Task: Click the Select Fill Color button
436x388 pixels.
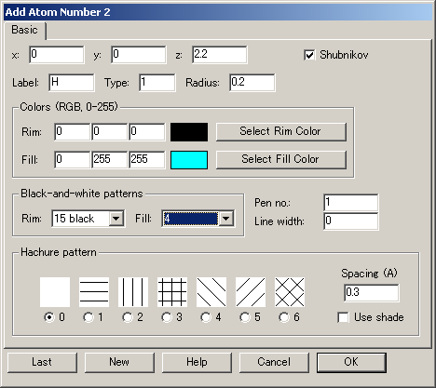Action: click(281, 159)
